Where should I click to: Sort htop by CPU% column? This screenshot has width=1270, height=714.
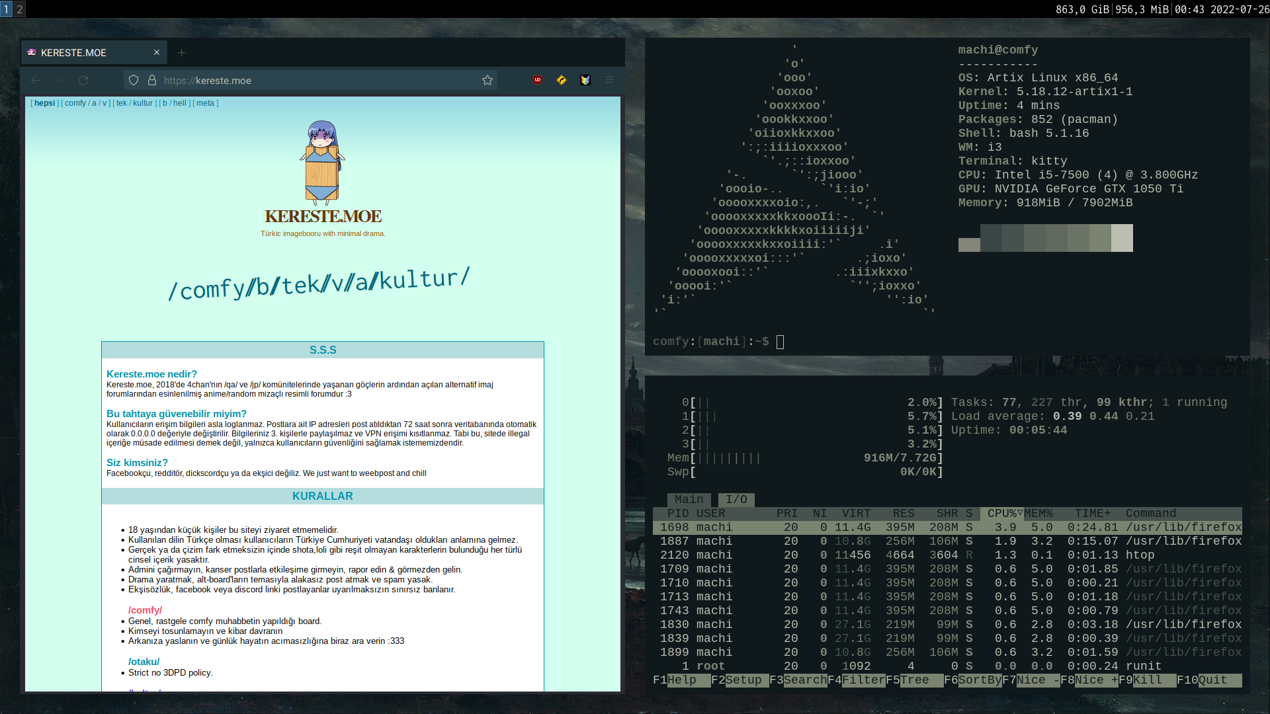pyautogui.click(x=1002, y=514)
